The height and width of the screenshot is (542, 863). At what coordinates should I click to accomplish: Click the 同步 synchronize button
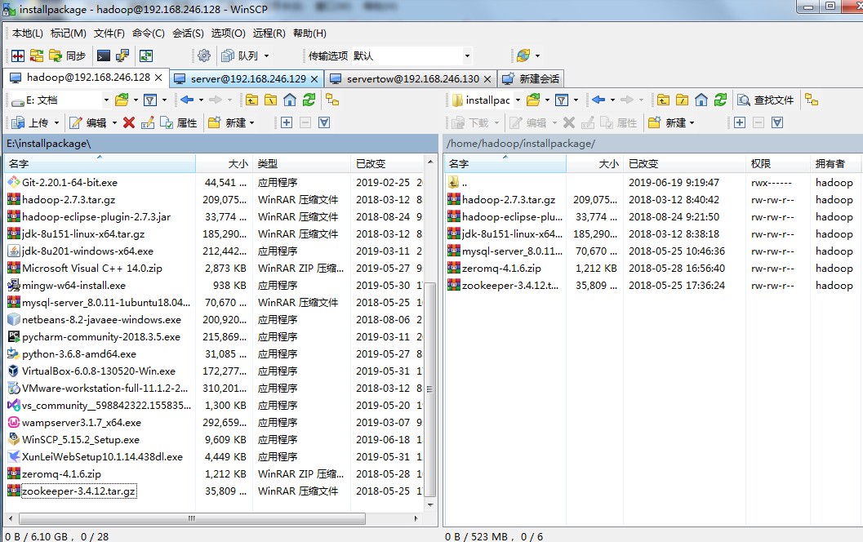click(67, 56)
